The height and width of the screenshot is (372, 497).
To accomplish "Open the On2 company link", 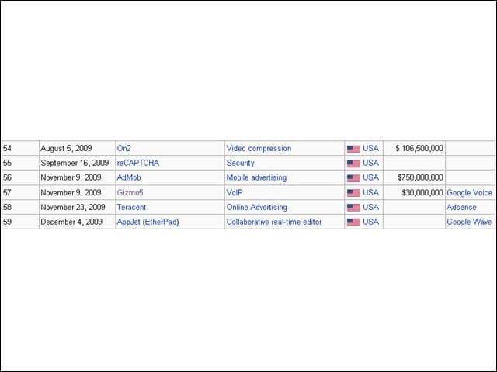I will click(124, 148).
